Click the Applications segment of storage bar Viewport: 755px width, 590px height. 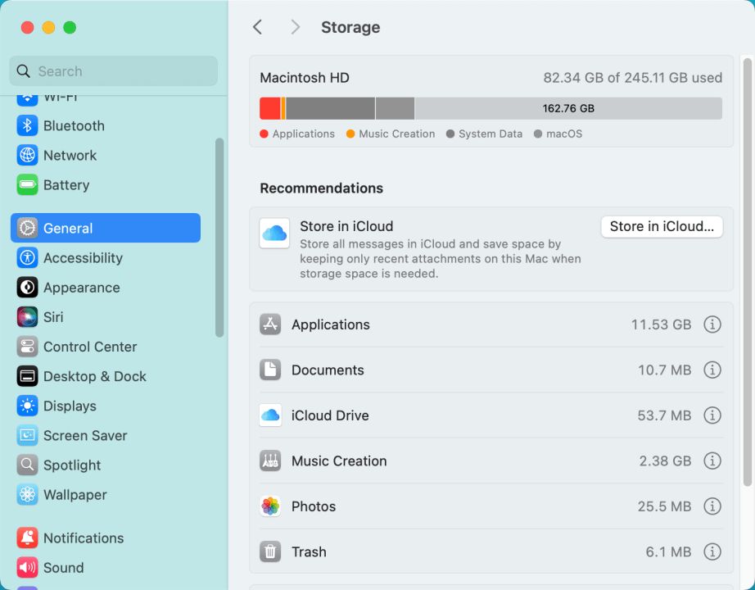267,107
